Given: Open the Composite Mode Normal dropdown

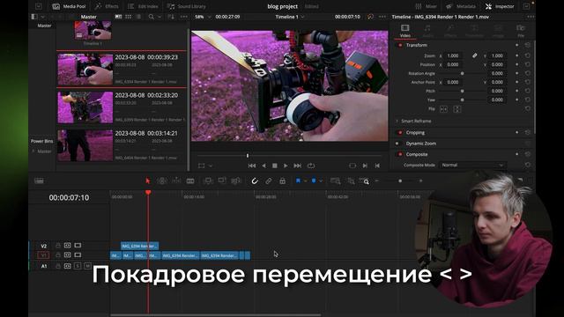Looking at the screenshot, I should pyautogui.click(x=472, y=165).
